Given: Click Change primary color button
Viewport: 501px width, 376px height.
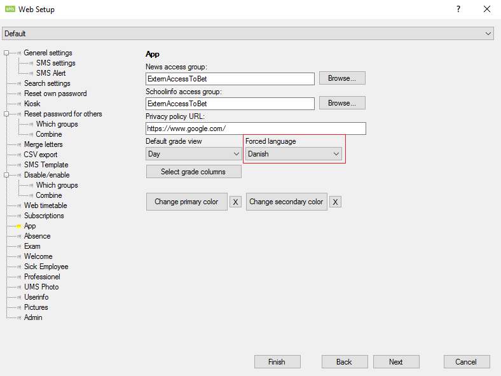Looking at the screenshot, I should (x=186, y=202).
